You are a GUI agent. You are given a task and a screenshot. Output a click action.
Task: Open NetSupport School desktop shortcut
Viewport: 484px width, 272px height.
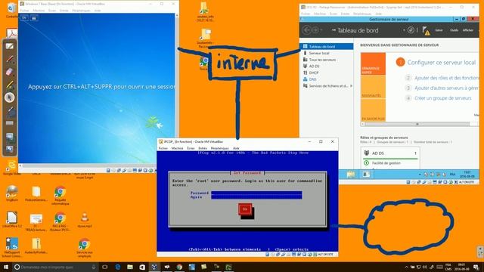[x=12, y=247]
